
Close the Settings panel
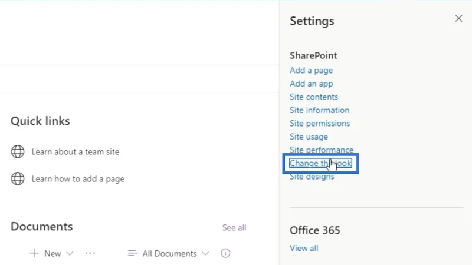[x=458, y=19]
